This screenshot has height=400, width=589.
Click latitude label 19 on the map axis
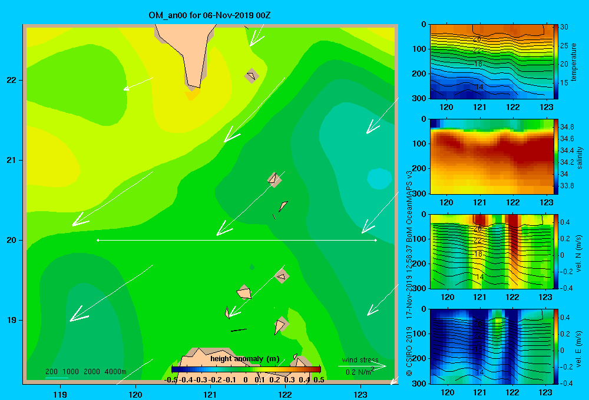[12, 320]
